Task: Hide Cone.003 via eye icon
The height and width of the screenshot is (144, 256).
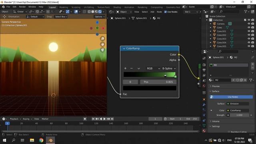Action: point(249,39)
